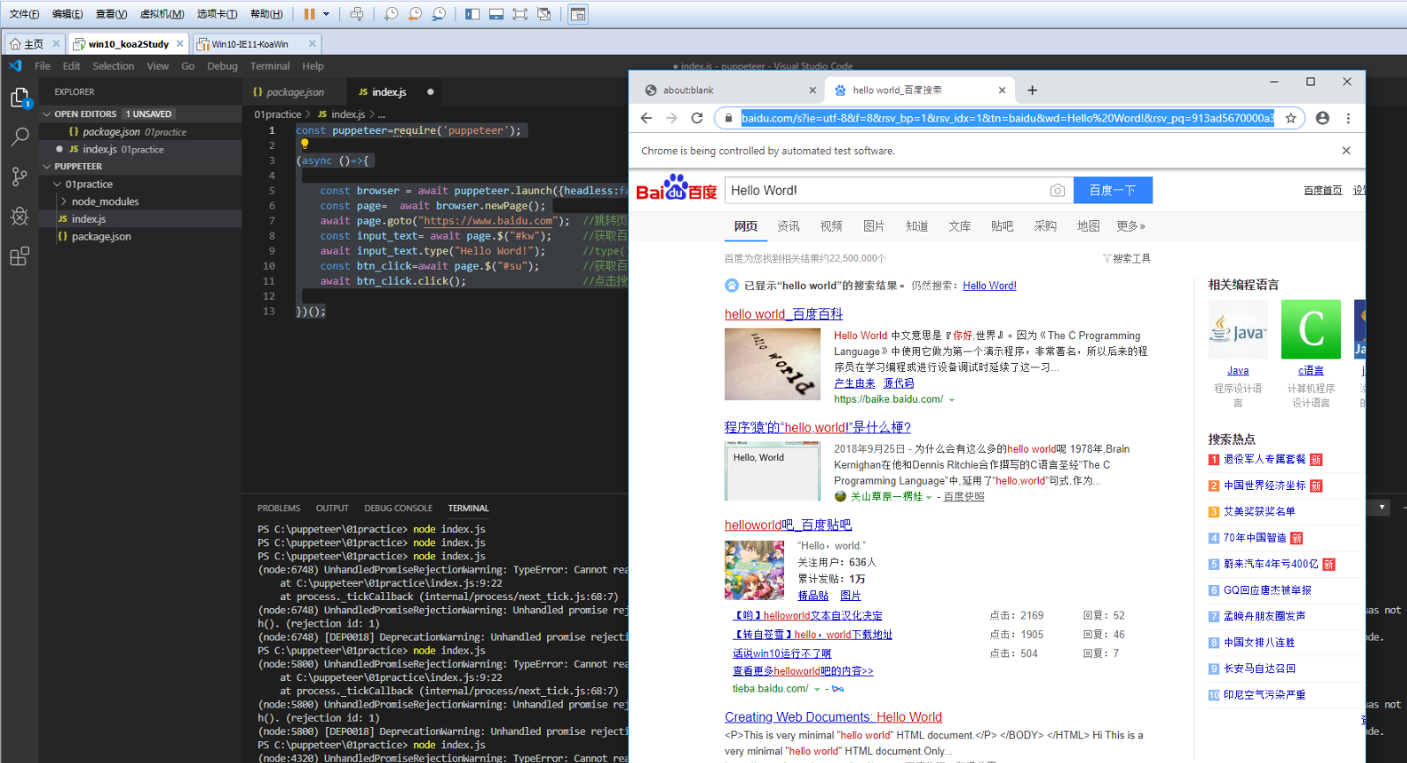Open the 虚拟机(M) menu in VMware
This screenshot has width=1407, height=763.
[162, 14]
